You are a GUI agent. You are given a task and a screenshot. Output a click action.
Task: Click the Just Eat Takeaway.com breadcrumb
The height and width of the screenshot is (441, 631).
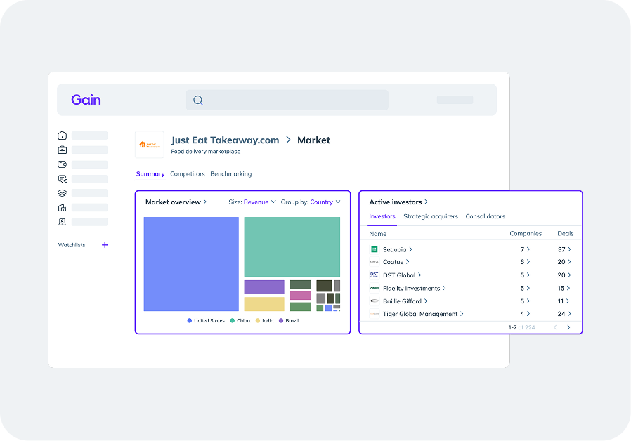point(225,140)
